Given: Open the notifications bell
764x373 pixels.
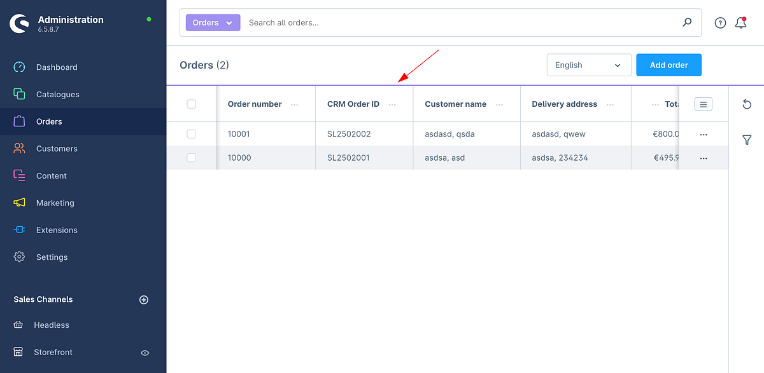Looking at the screenshot, I should point(740,22).
